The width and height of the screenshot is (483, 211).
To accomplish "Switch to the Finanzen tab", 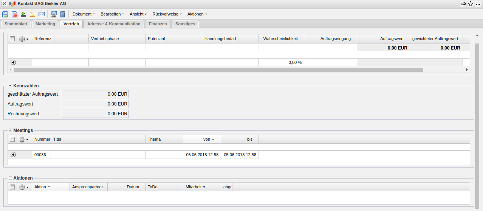I will pos(158,24).
